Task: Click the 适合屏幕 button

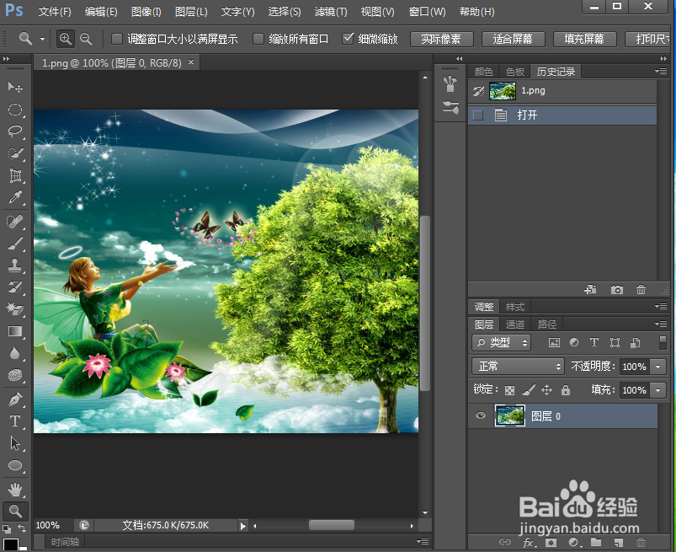Action: click(513, 40)
